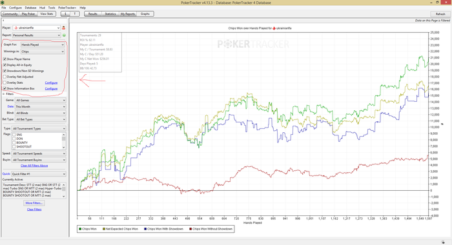
Task: Open the Graph For dropdown
Action: (43, 44)
